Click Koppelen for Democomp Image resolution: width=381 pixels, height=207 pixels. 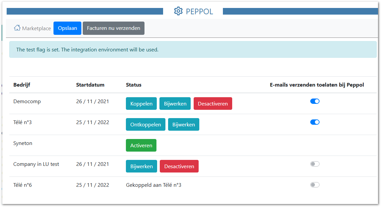click(x=141, y=103)
